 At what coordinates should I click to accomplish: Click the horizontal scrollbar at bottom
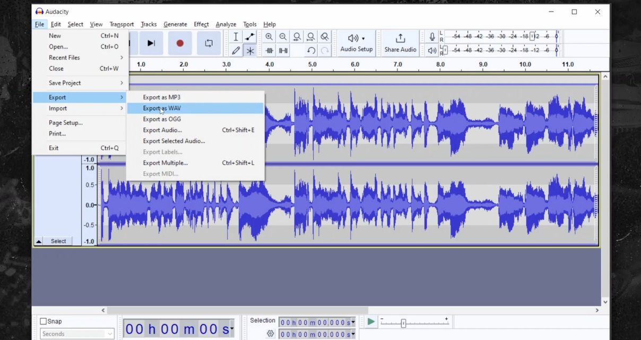tap(237, 310)
